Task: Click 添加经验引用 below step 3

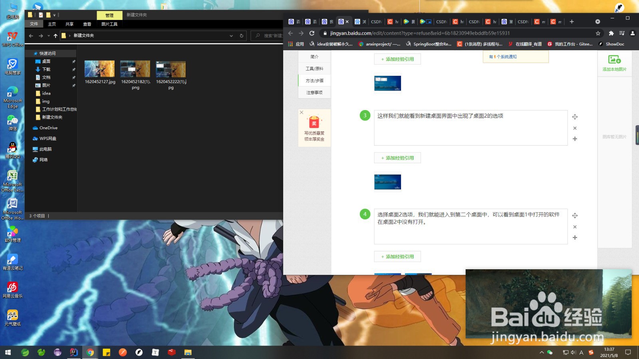Action: (x=397, y=158)
